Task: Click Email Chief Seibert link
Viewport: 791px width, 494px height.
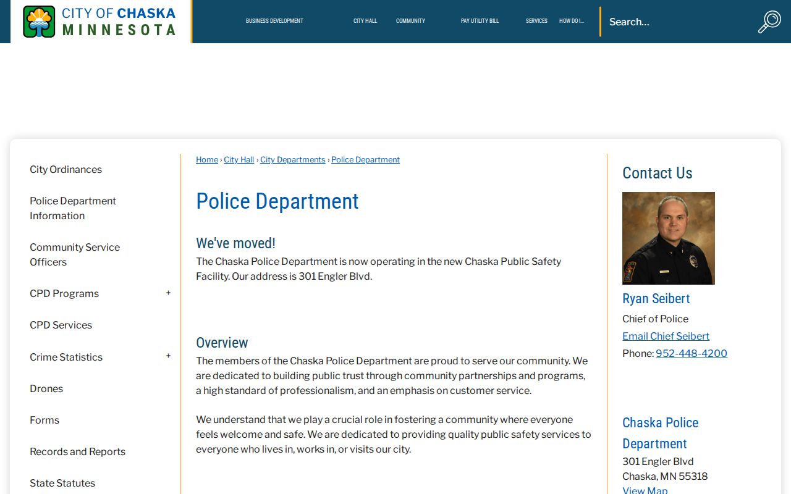Action: (666, 336)
